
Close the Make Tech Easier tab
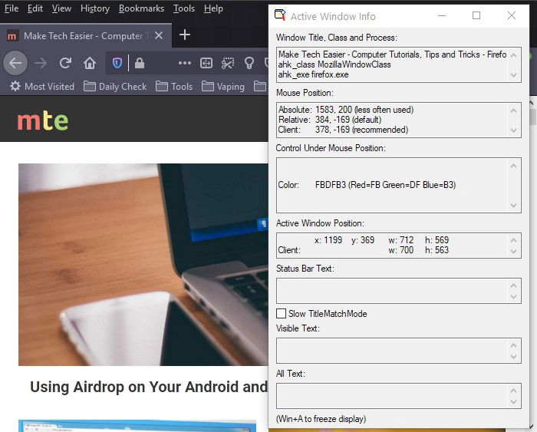click(159, 35)
